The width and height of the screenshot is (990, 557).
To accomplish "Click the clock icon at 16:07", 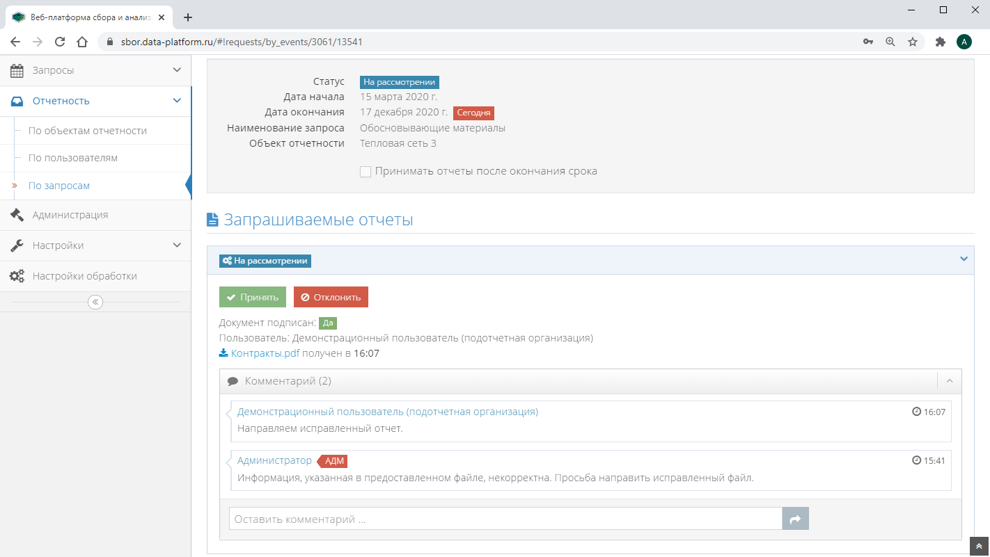I will pyautogui.click(x=916, y=412).
